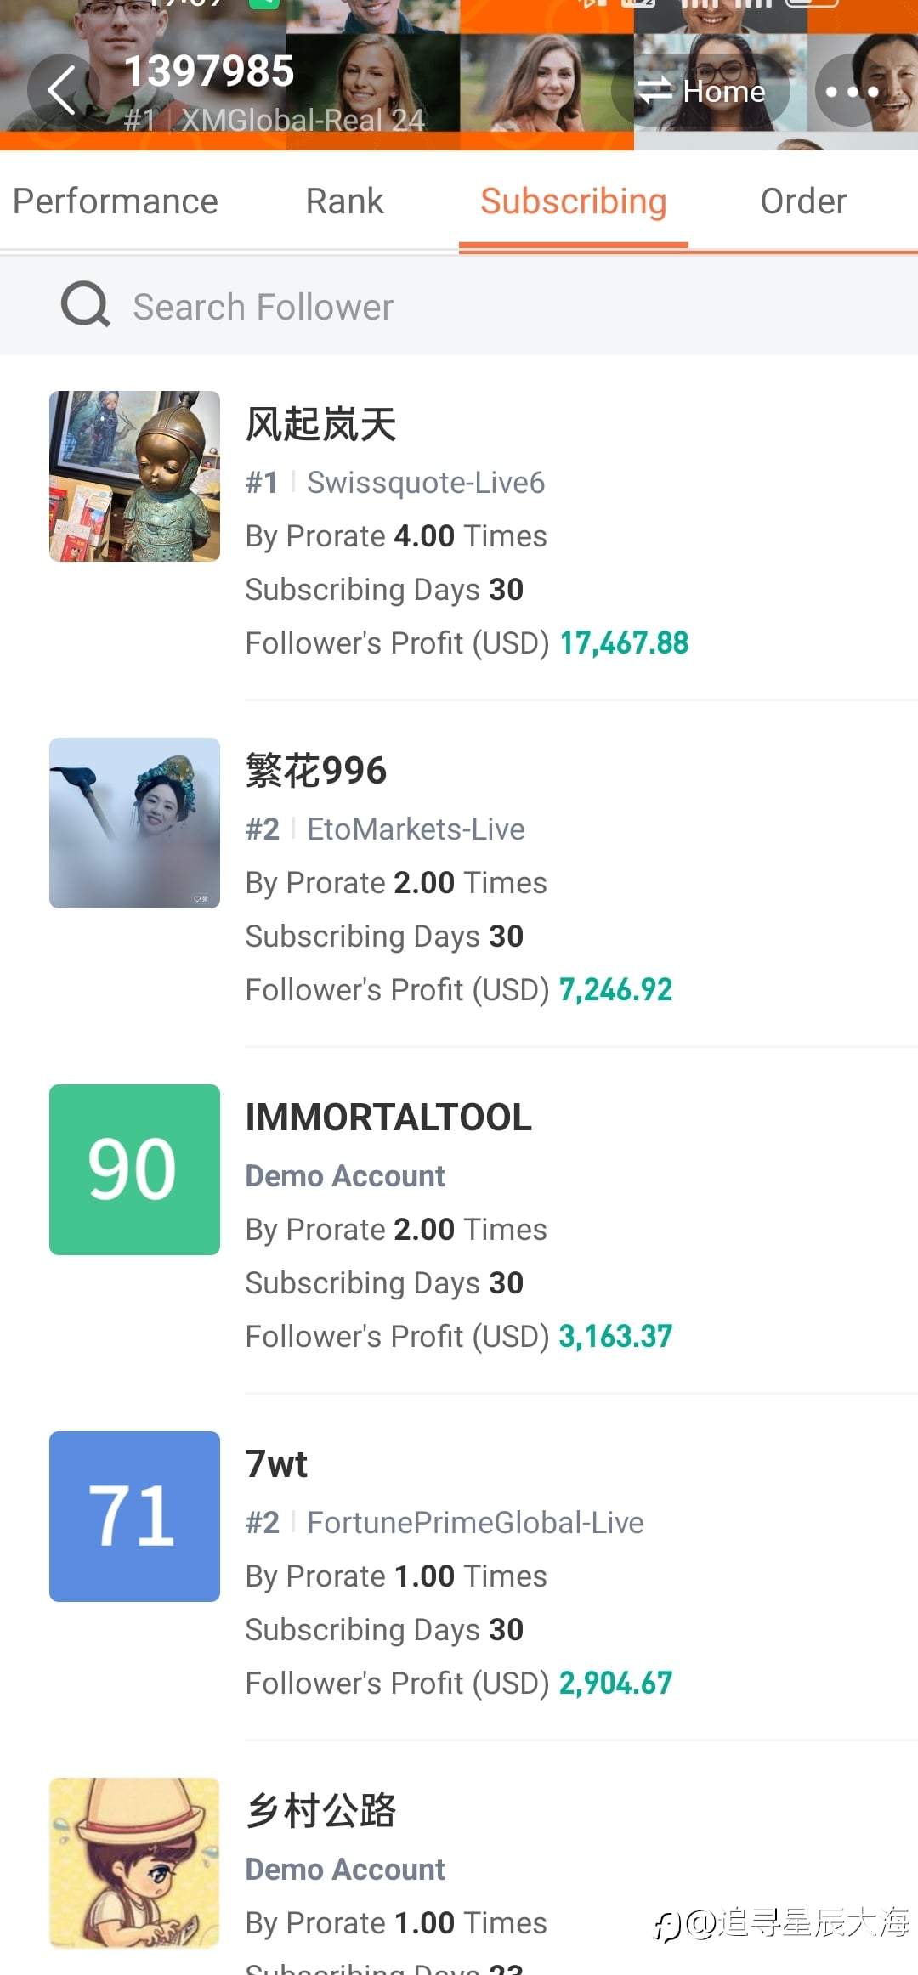This screenshot has height=1975, width=918.
Task: Open 风起岚天 avatar photo
Action: 134,476
